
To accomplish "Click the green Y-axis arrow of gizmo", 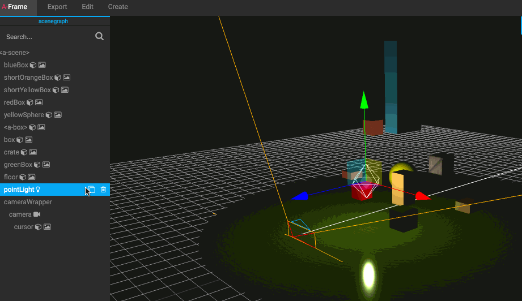I will click(364, 101).
